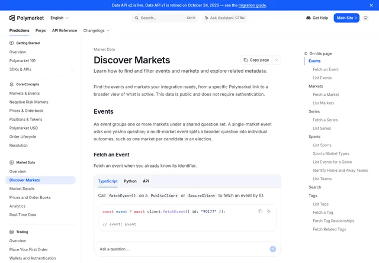Click the sparkle icon beside Ask Assistant
This screenshot has width=379, height=263.
[x=207, y=18]
